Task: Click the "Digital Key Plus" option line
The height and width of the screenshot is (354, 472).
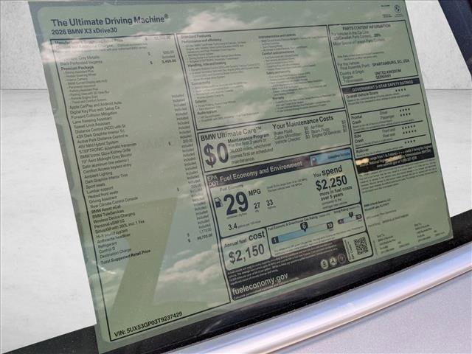Action: click(x=96, y=110)
